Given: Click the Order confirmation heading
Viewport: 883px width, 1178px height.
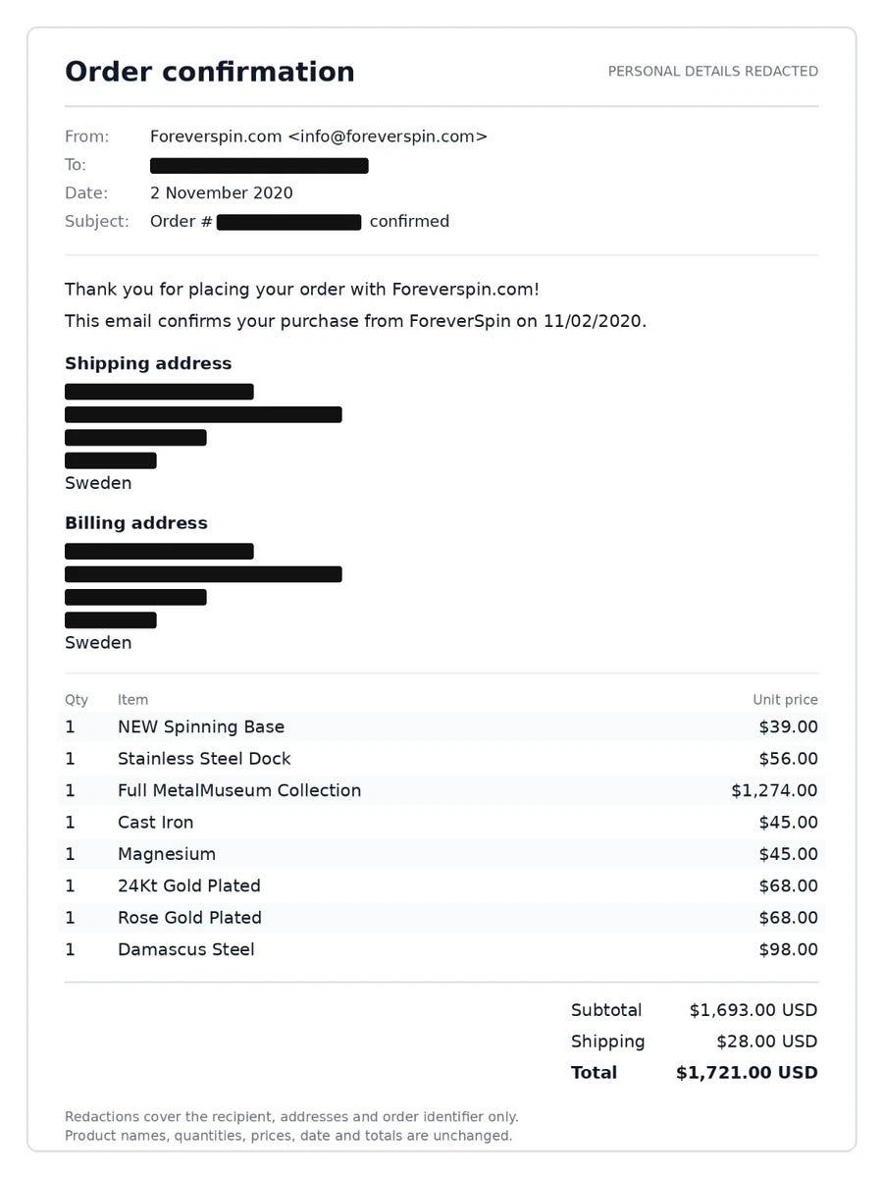Looking at the screenshot, I should (x=210, y=72).
